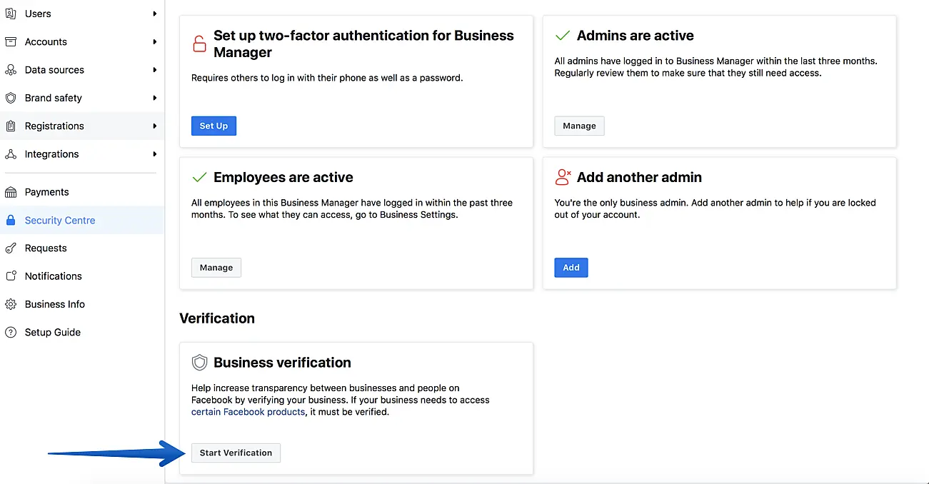This screenshot has height=484, width=929.
Task: Expand the Brand safety submenu arrow
Action: coord(154,98)
